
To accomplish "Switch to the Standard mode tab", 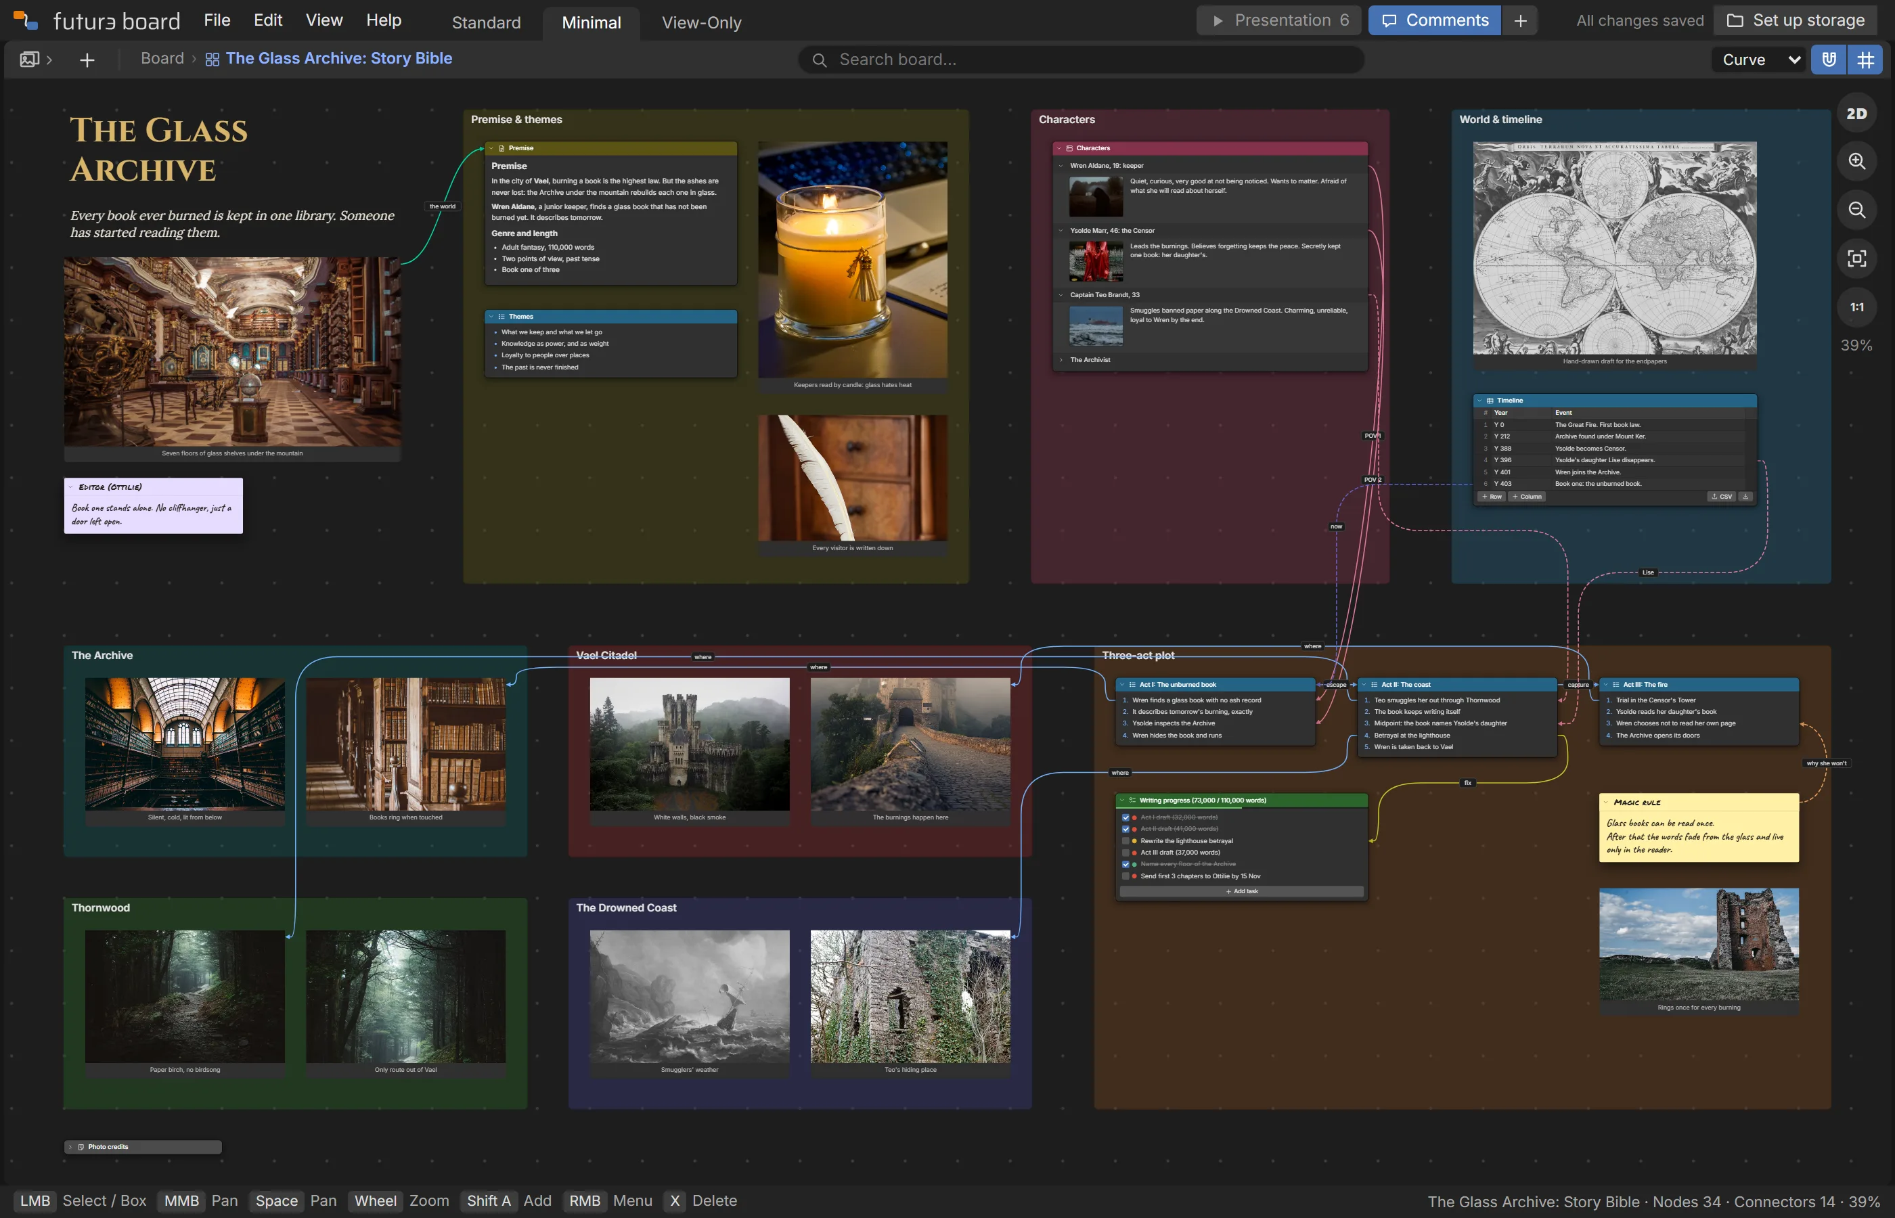I will tap(487, 23).
